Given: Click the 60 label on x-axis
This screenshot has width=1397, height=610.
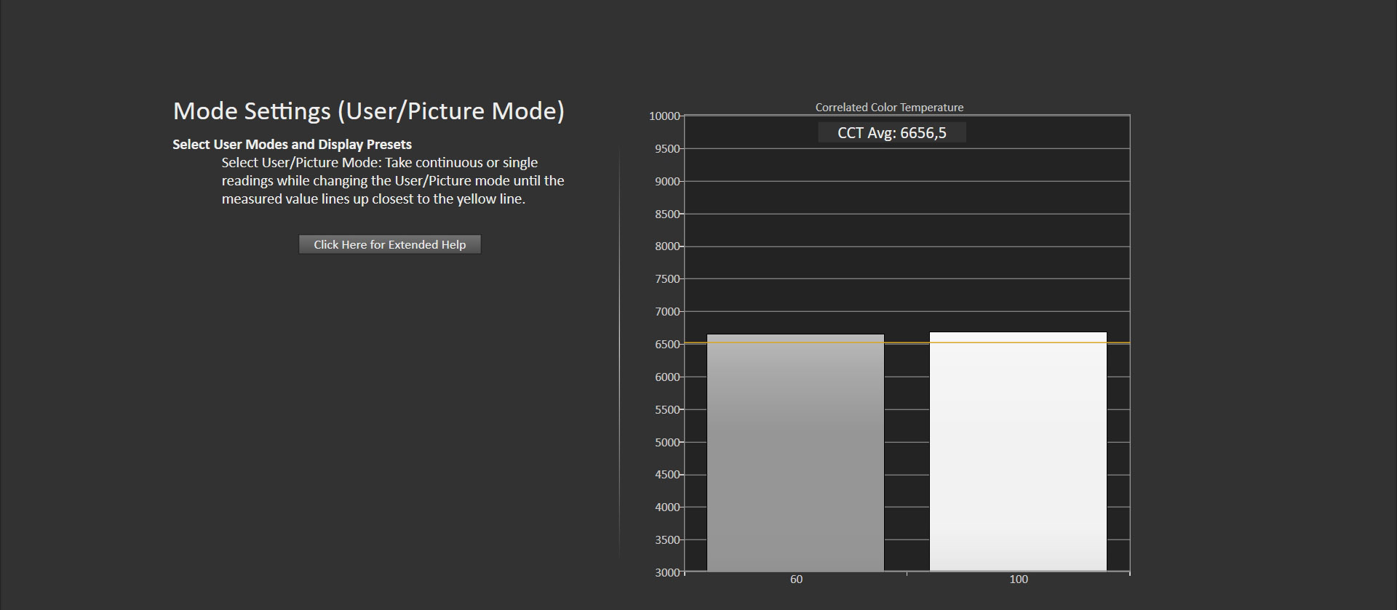Looking at the screenshot, I should 796,579.
